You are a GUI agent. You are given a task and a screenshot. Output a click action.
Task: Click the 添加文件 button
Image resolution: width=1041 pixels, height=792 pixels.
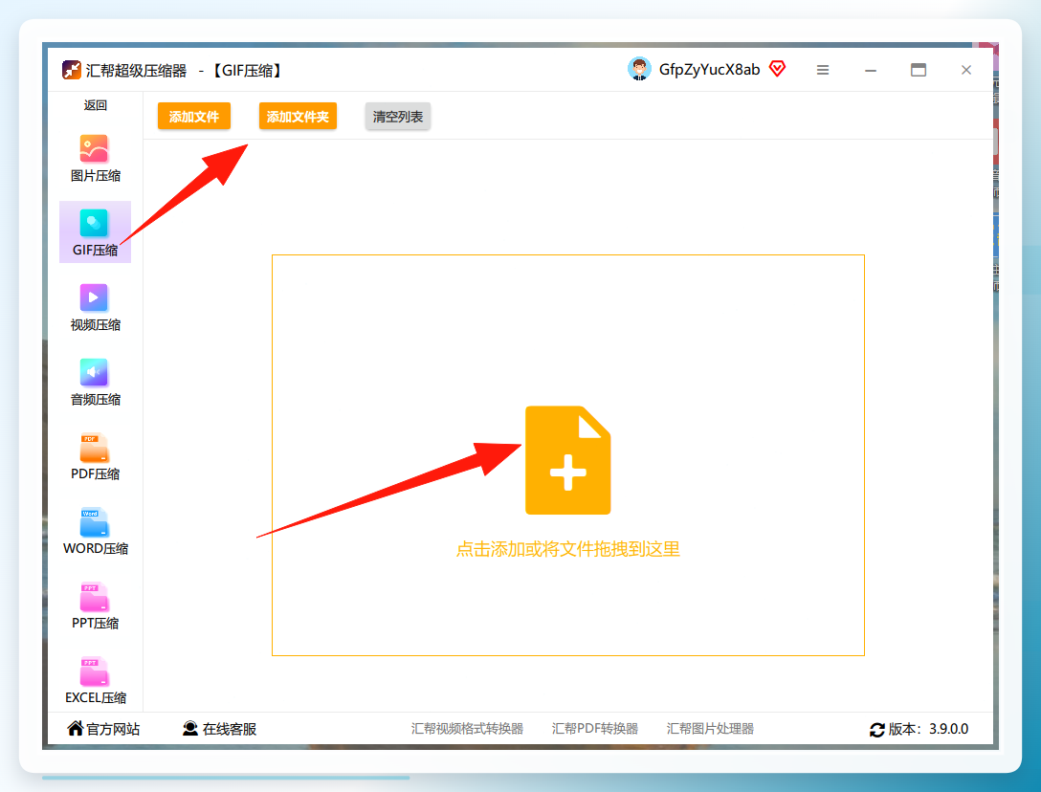click(194, 116)
